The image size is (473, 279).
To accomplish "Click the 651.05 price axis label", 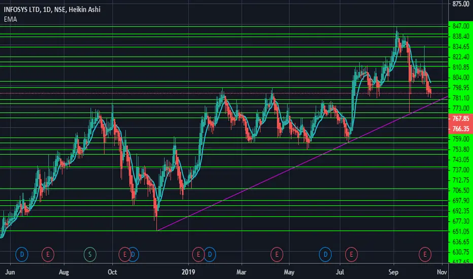I will (x=461, y=231).
